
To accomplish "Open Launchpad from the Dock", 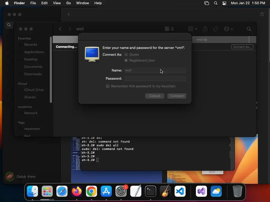I will [47, 191].
